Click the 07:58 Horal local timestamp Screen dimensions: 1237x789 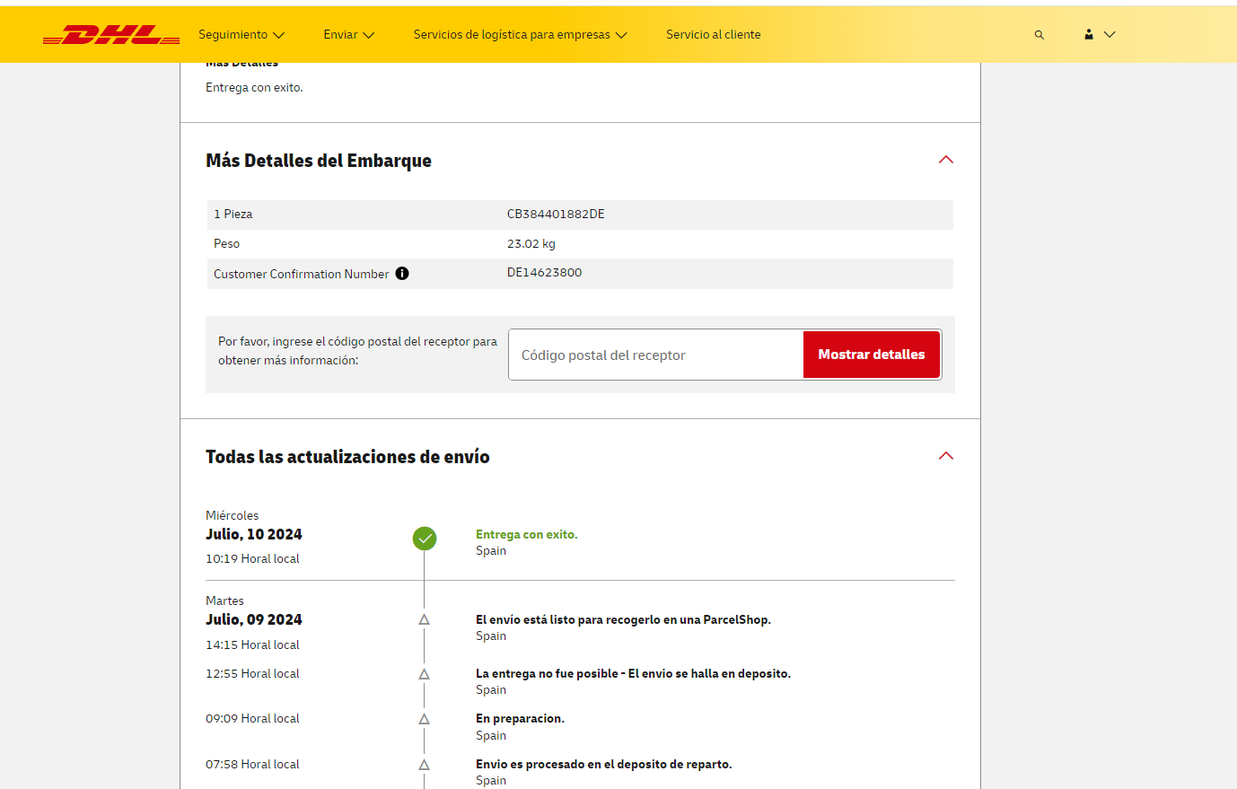252,765
